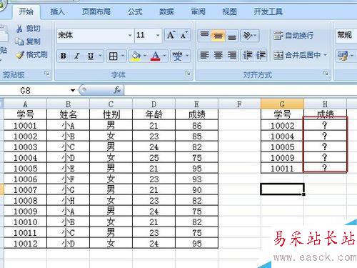Image resolution: width=357 pixels, height=268 pixels.
Task: Click the score cell 93
Action: pos(196,179)
